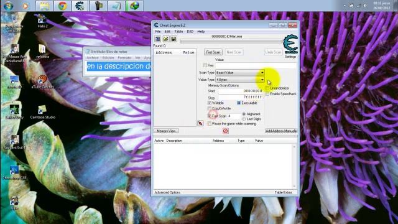The height and width of the screenshot is (224, 398).
Task: Click the Stop address field
Action: [241, 97]
